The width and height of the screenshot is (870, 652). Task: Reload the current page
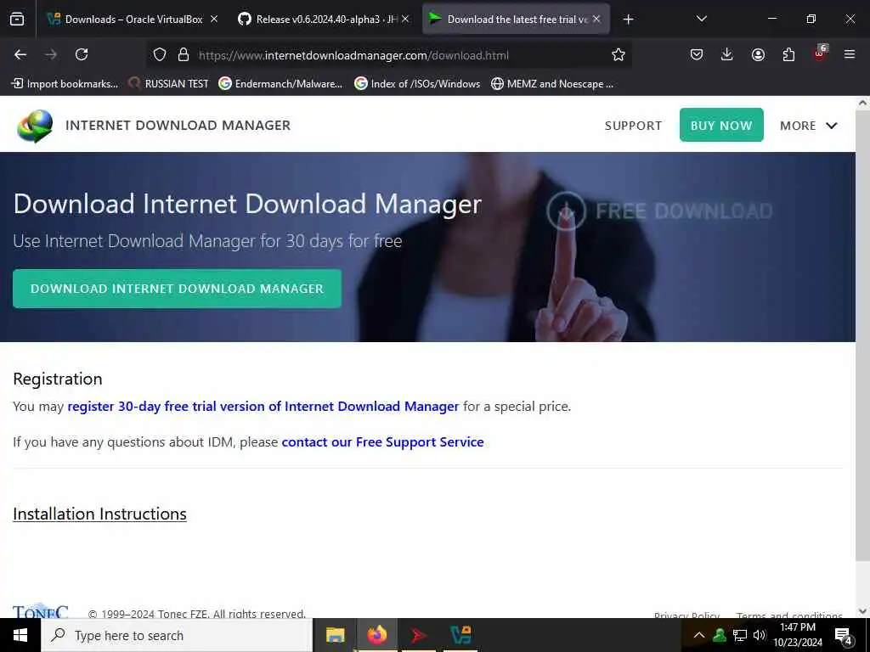pyautogui.click(x=82, y=54)
